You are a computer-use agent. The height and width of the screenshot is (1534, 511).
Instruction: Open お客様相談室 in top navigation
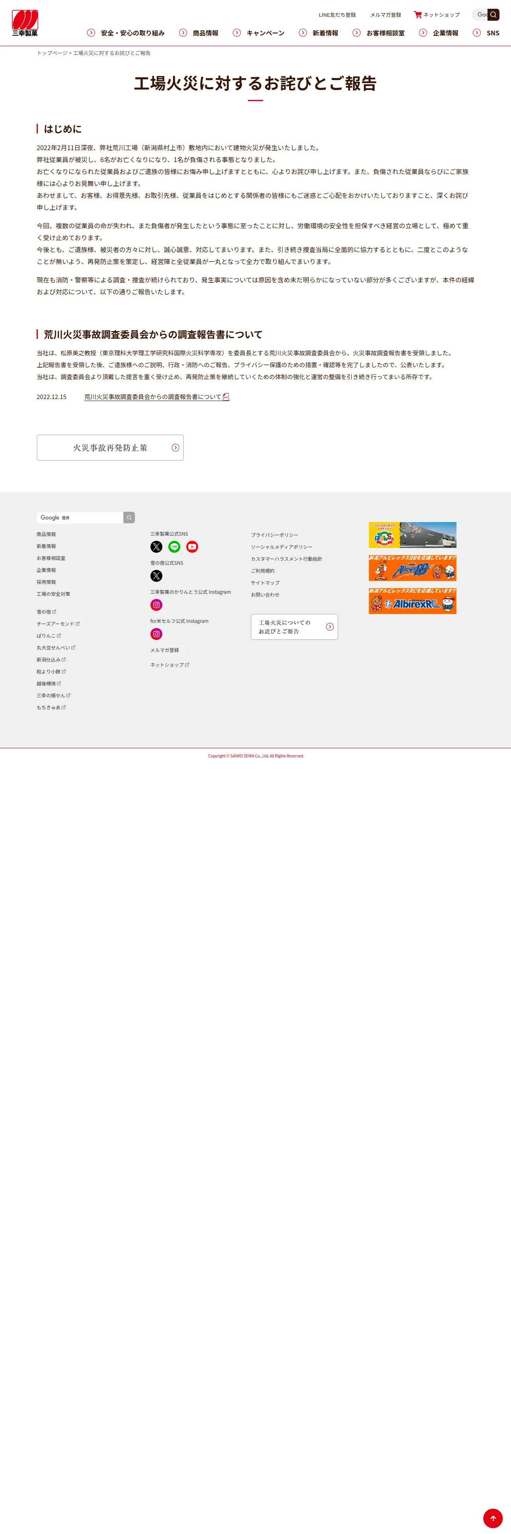(386, 33)
